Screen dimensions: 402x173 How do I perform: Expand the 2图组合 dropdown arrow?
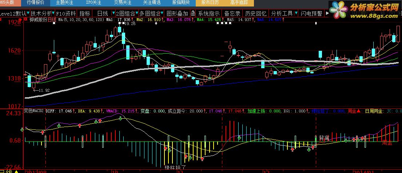click(x=137, y=13)
